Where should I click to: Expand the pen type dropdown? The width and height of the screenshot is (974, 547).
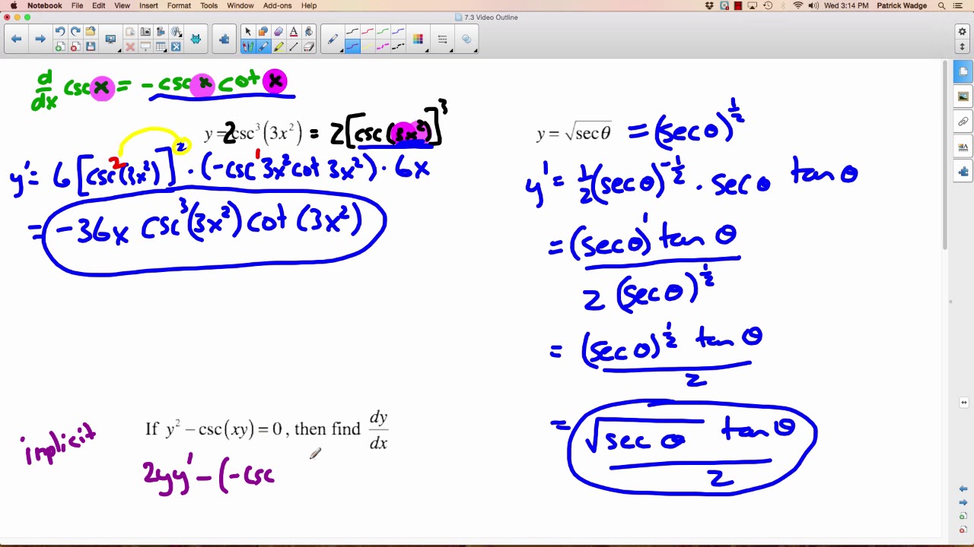point(333,39)
